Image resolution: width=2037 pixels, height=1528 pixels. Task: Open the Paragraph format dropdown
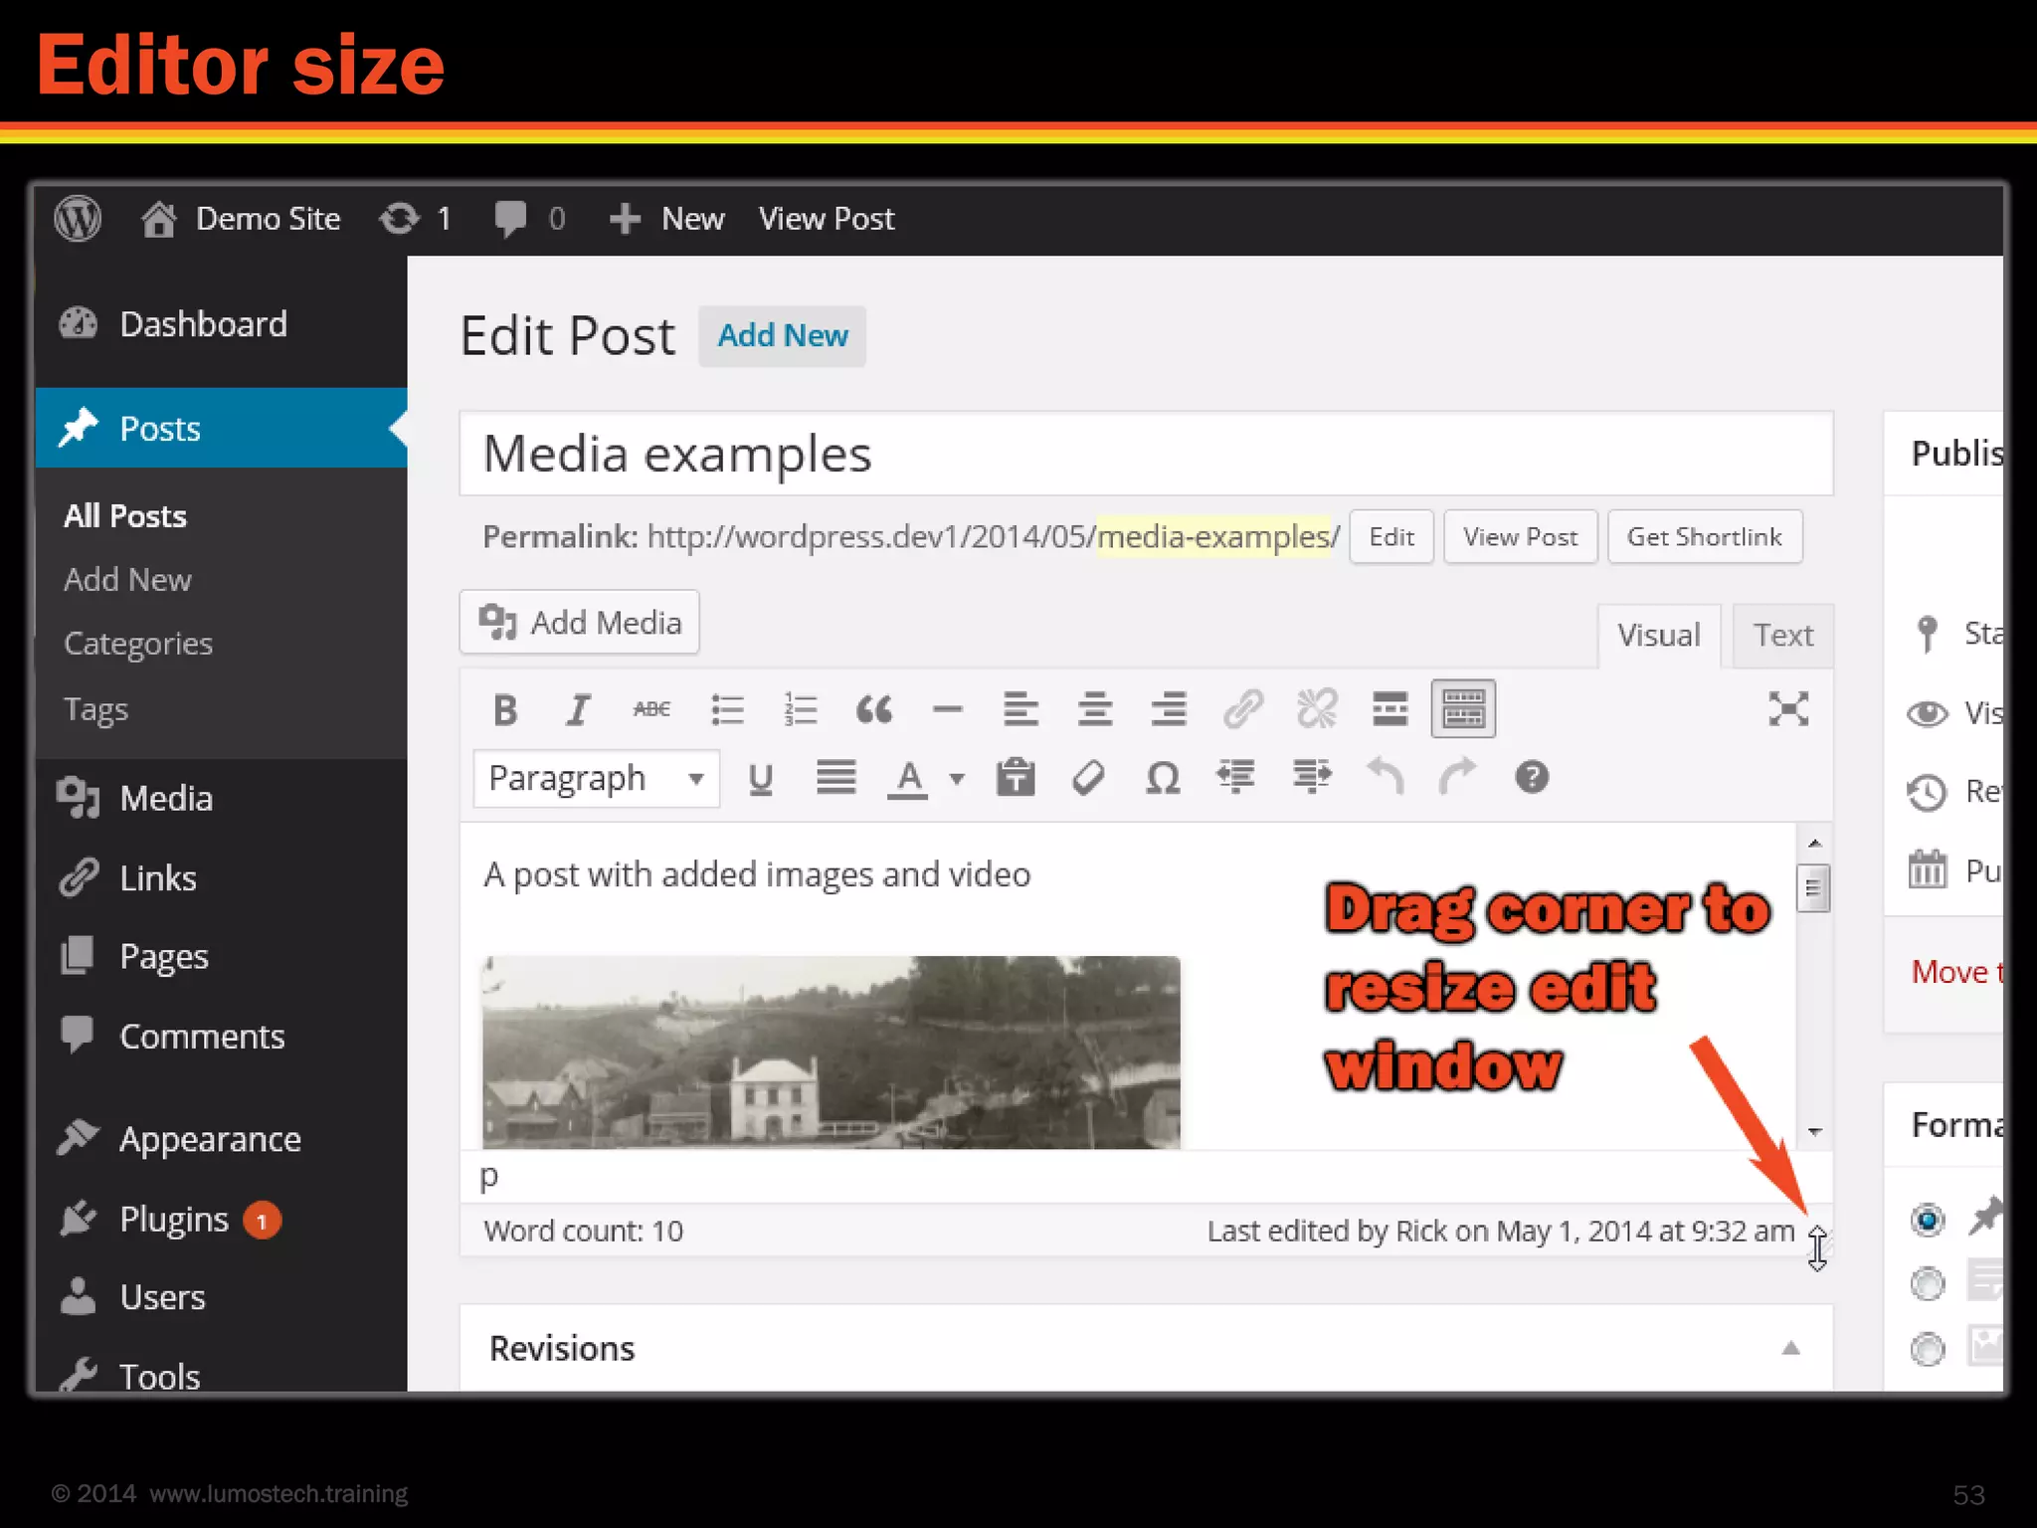click(x=596, y=778)
